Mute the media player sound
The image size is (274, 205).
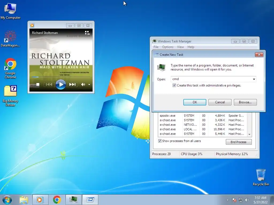click(83, 85)
